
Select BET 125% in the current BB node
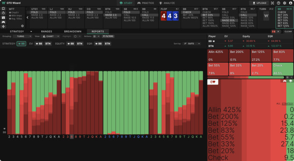click(283, 26)
